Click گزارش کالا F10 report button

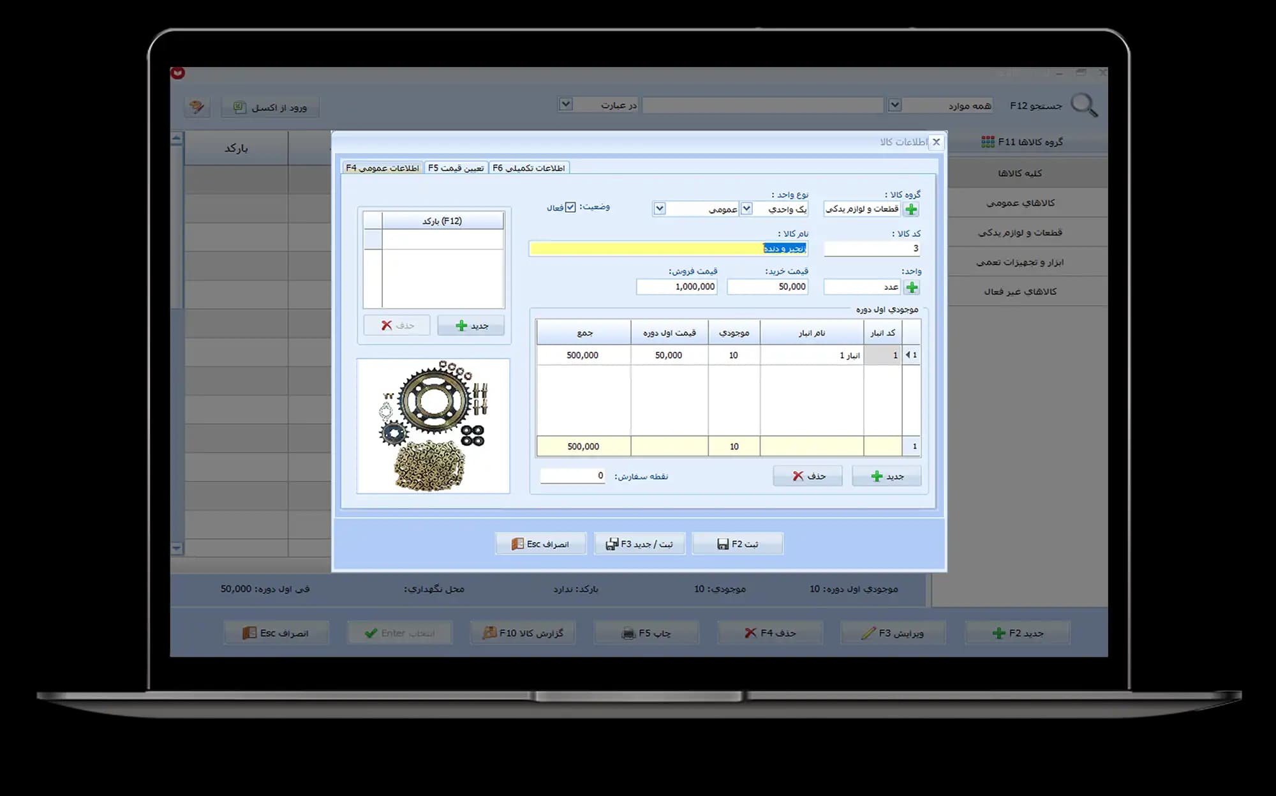523,633
